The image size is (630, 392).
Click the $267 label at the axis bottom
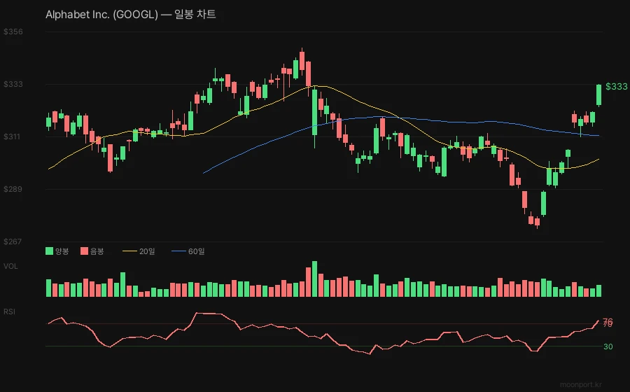pyautogui.click(x=13, y=241)
